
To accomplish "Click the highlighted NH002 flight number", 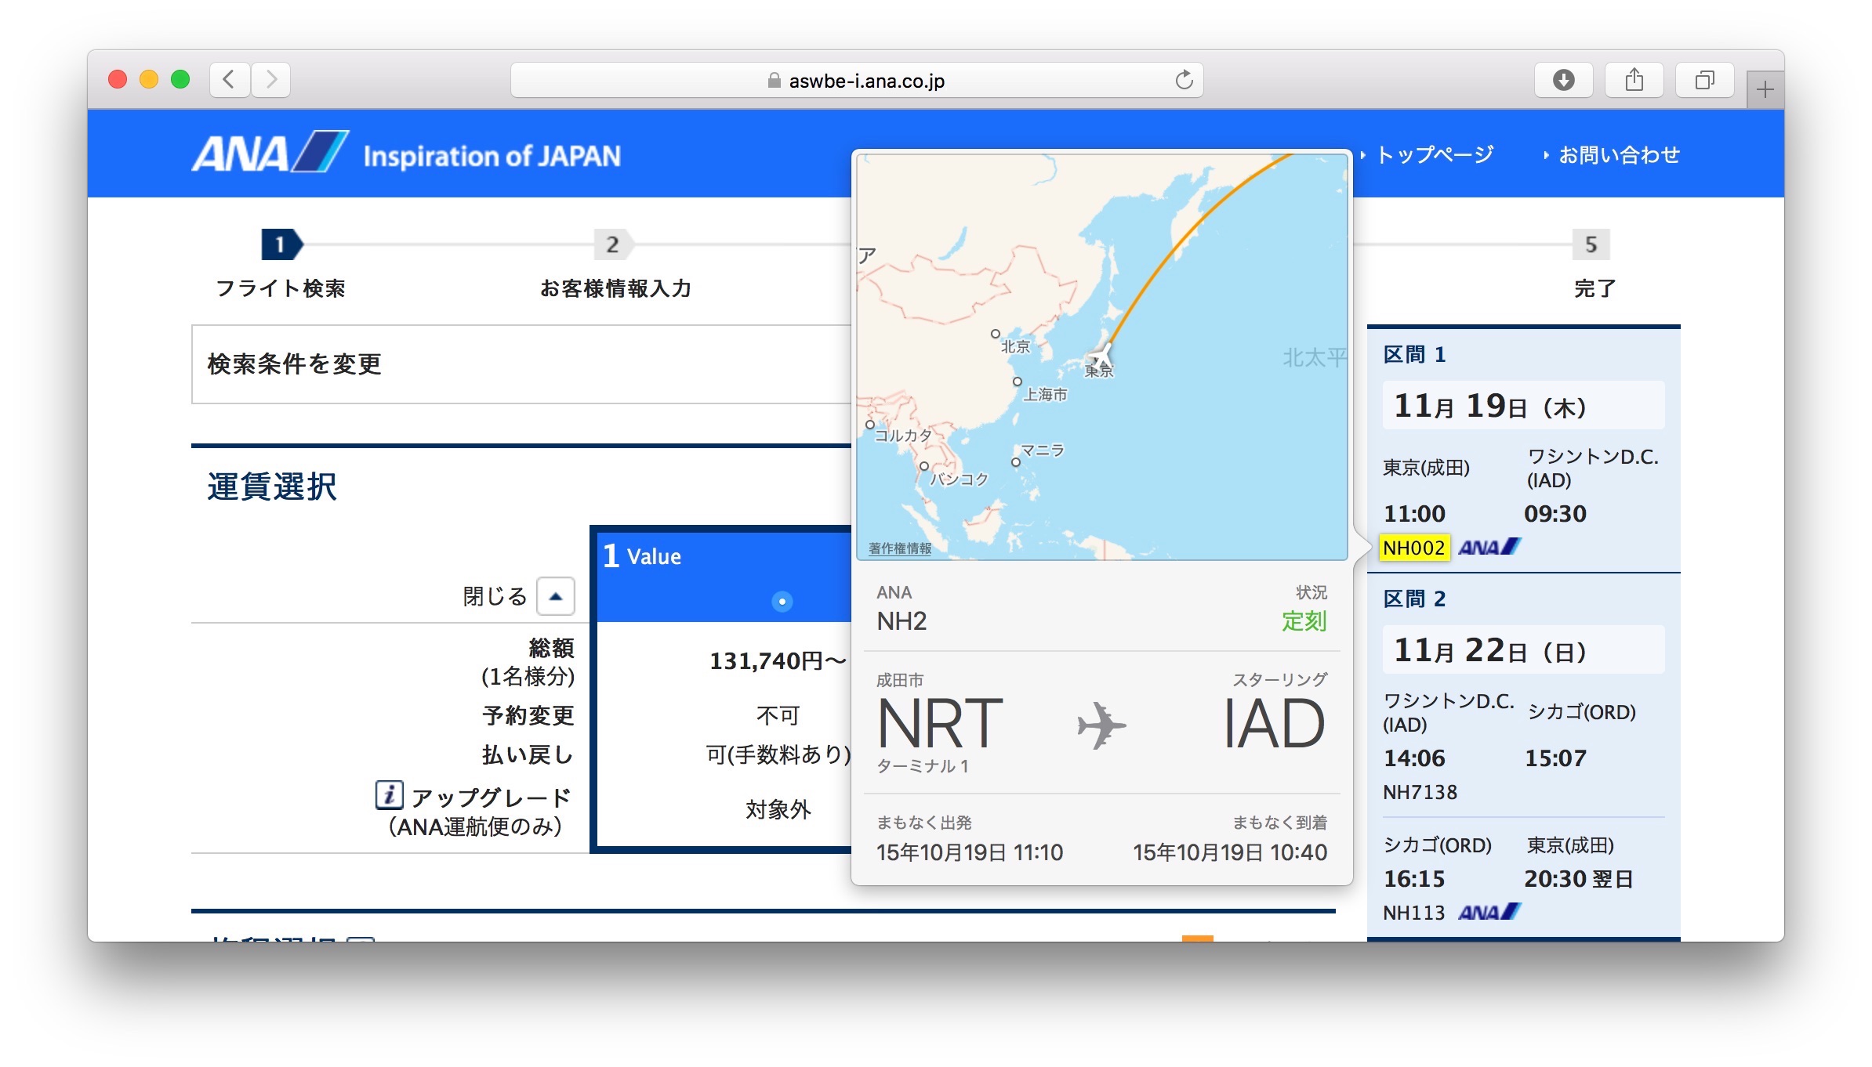I will tap(1413, 548).
